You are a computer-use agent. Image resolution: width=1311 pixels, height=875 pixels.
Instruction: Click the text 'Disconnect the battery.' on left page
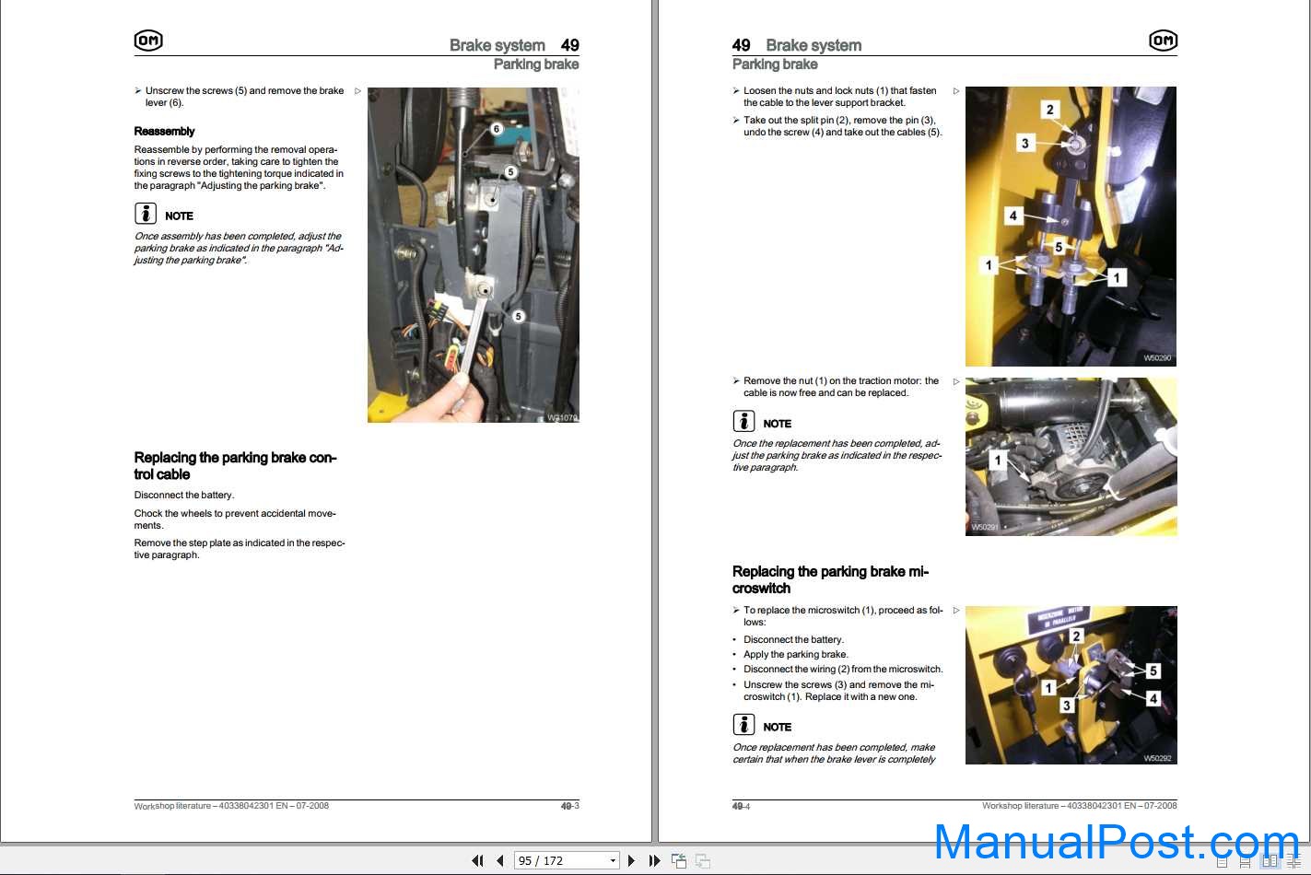(184, 495)
